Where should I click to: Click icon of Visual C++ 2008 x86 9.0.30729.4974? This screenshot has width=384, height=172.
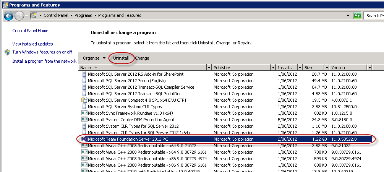point(84,159)
